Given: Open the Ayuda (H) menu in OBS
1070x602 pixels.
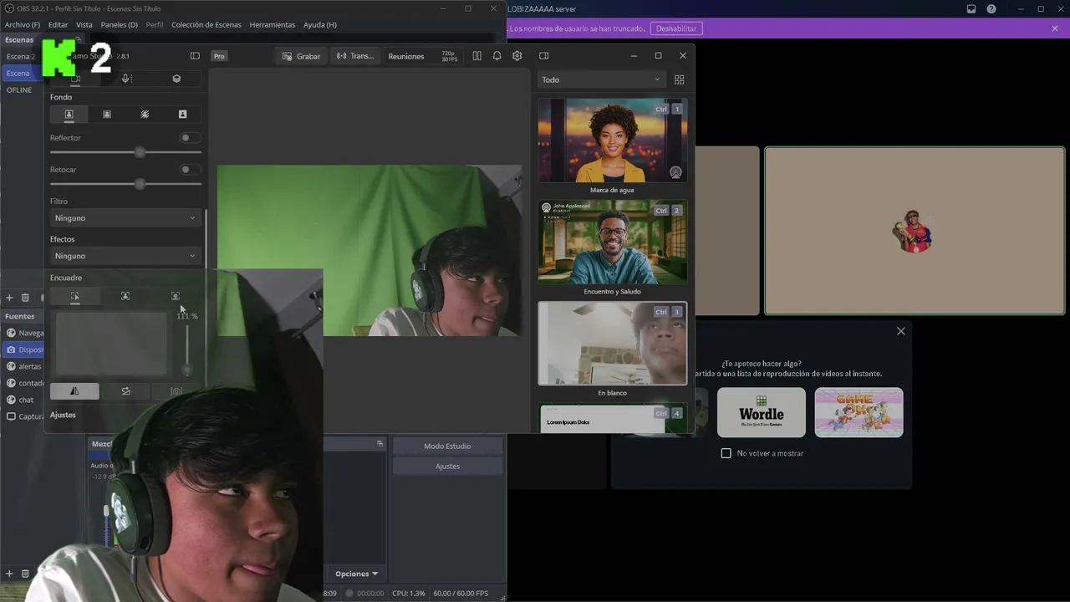Looking at the screenshot, I should (x=320, y=25).
